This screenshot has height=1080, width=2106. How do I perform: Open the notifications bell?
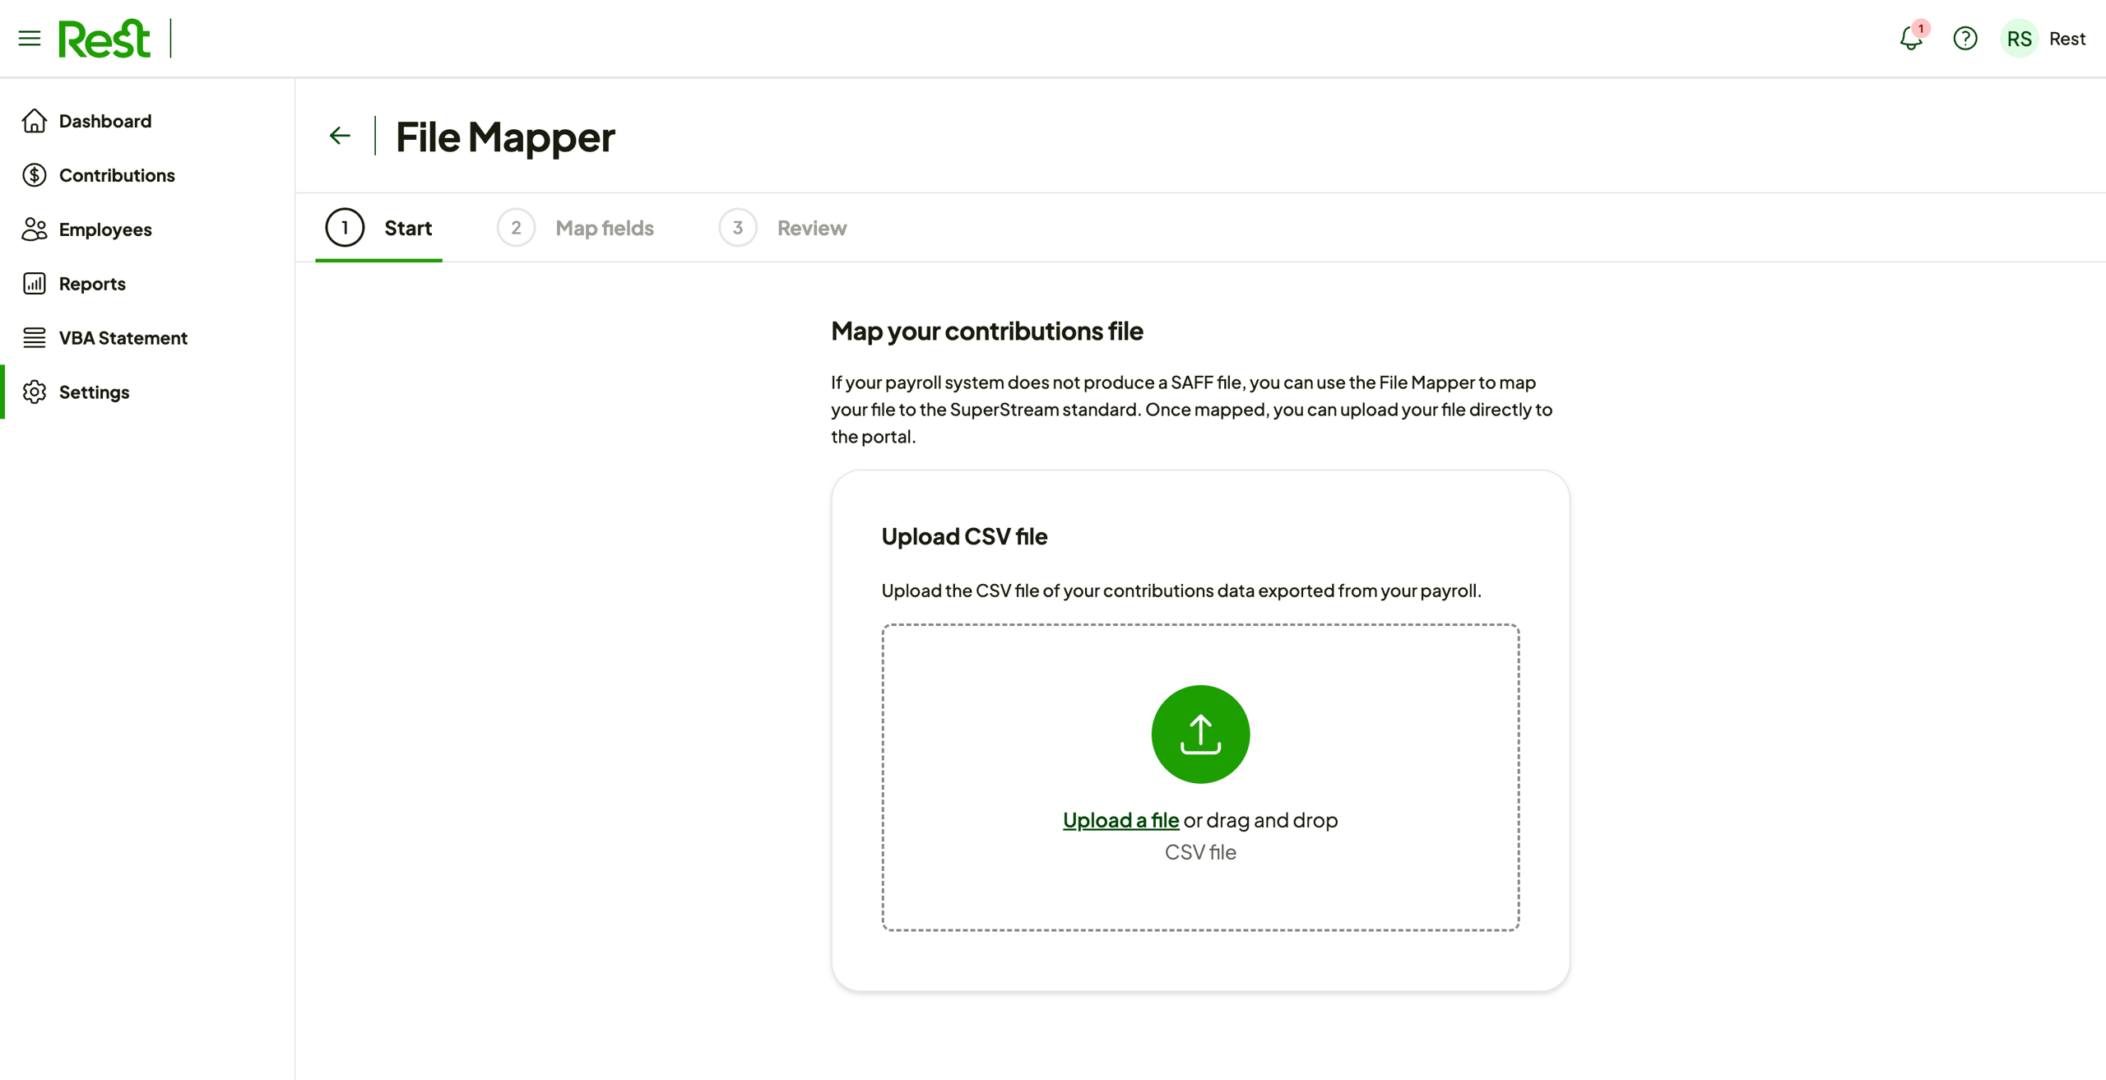(1910, 39)
